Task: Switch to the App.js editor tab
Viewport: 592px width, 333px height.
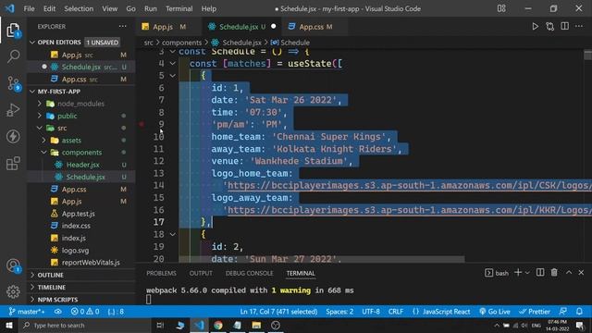Action: [164, 27]
